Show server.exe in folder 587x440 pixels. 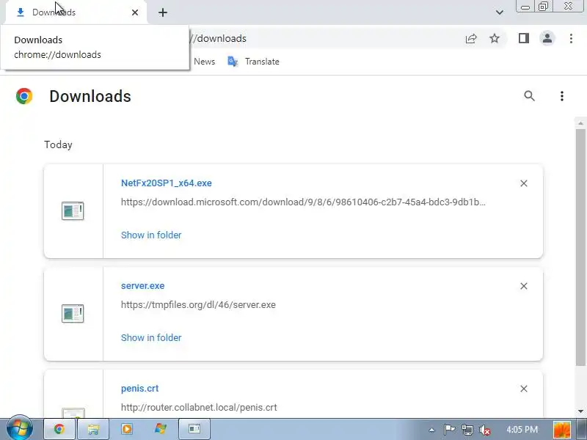[151, 337]
